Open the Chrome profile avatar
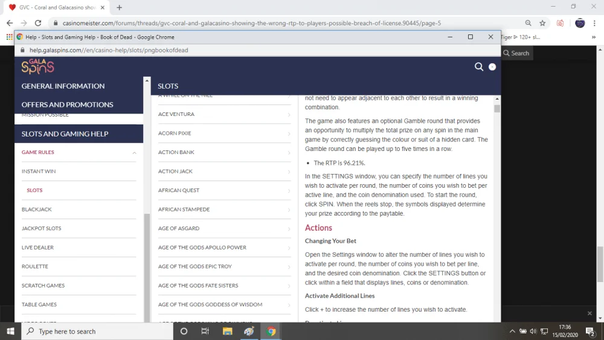Viewport: 604px width, 340px height. pyautogui.click(x=580, y=23)
